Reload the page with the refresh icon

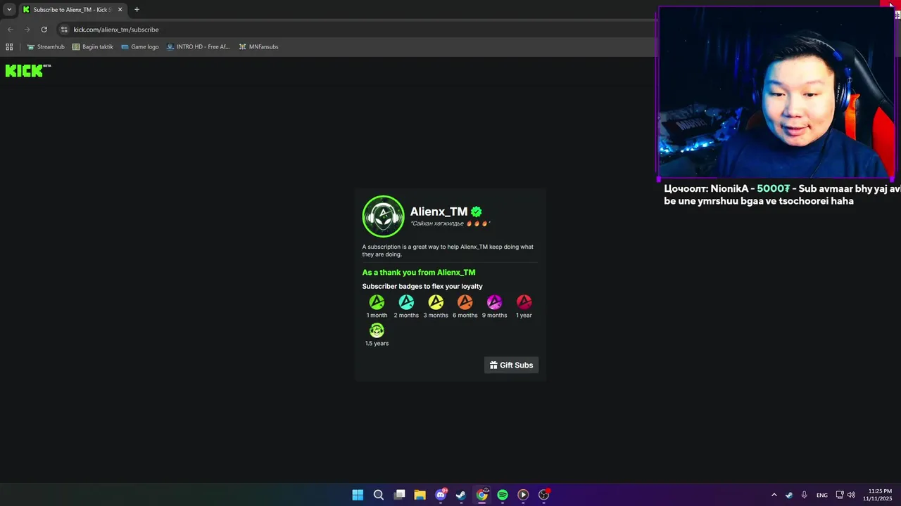[44, 30]
